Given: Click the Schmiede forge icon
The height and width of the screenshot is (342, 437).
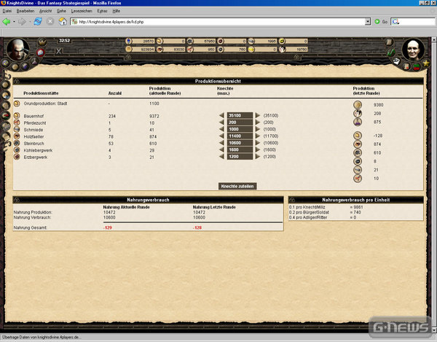Looking at the screenshot, I should click(x=17, y=129).
